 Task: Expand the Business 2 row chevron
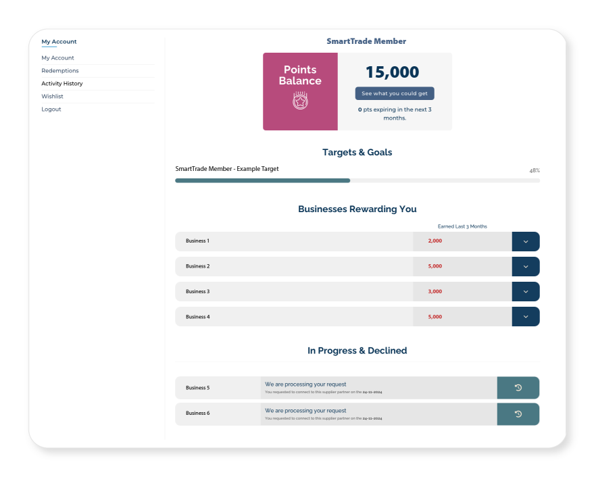(525, 266)
